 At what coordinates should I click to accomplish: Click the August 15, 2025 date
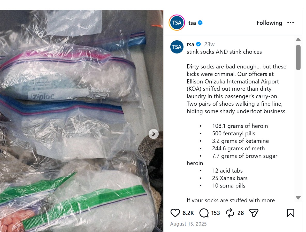pos(188,224)
